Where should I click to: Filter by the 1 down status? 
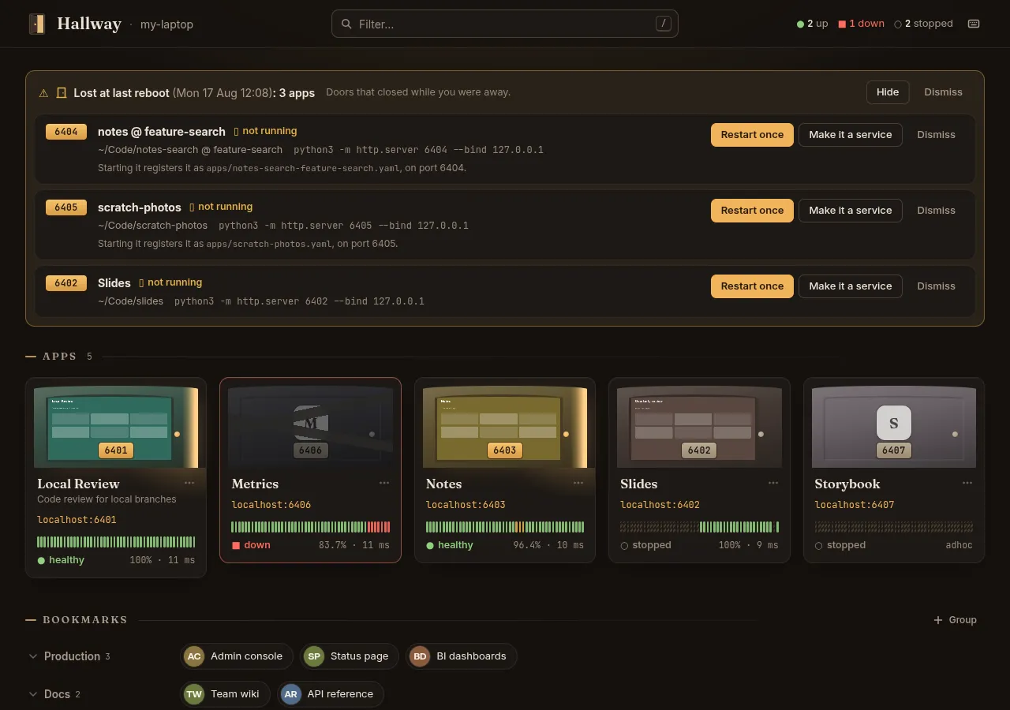point(861,24)
